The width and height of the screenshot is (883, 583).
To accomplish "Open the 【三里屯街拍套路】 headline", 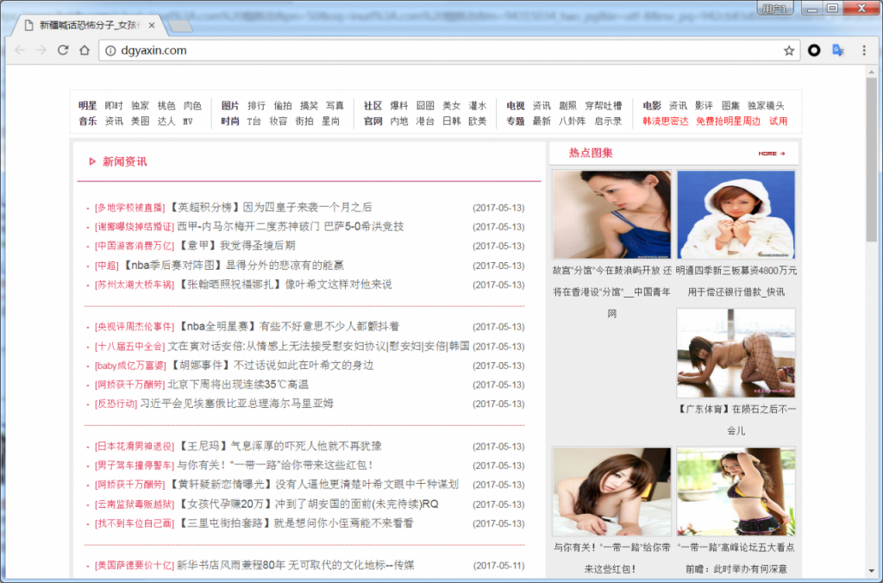I will (295, 523).
